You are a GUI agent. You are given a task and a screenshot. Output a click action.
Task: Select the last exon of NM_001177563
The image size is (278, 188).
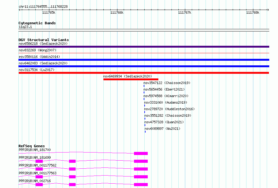[x=141, y=177]
